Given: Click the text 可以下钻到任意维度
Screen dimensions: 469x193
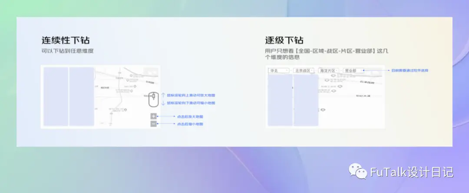Looking at the screenshot, I should pos(68,51).
